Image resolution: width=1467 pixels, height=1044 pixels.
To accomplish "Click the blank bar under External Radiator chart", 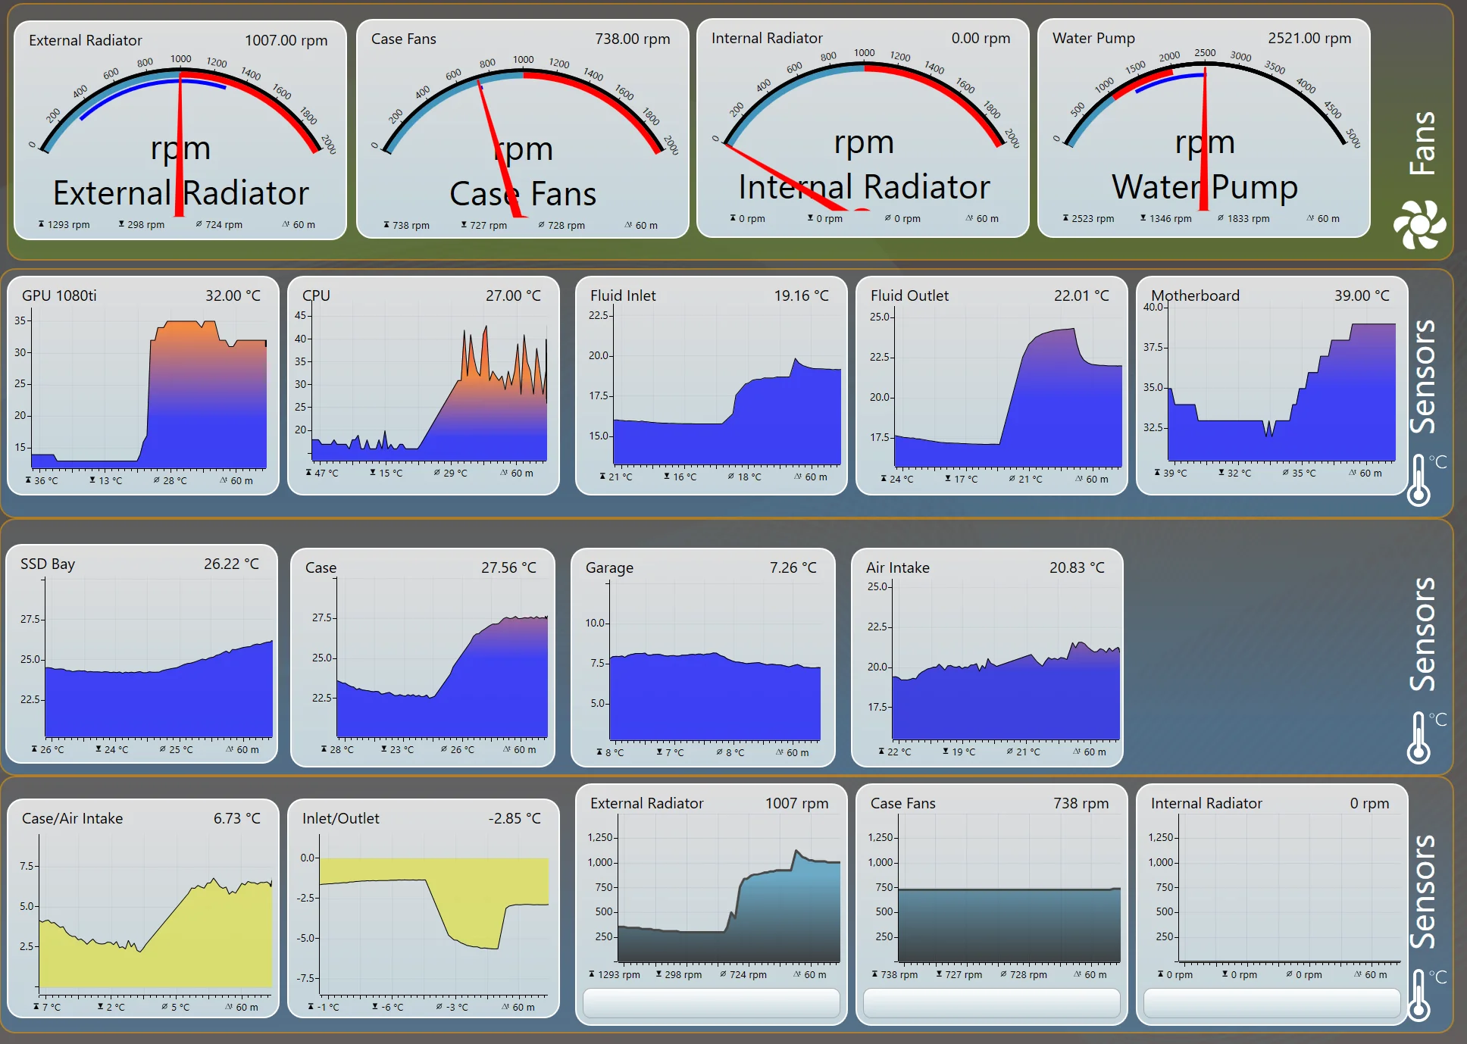I will pyautogui.click(x=712, y=1003).
